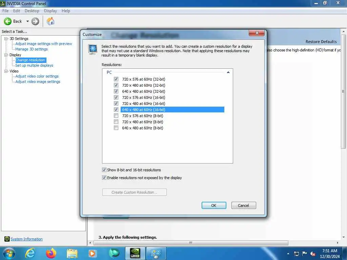Select Adjust image settings with preview
The image size is (347, 260).
44,44
